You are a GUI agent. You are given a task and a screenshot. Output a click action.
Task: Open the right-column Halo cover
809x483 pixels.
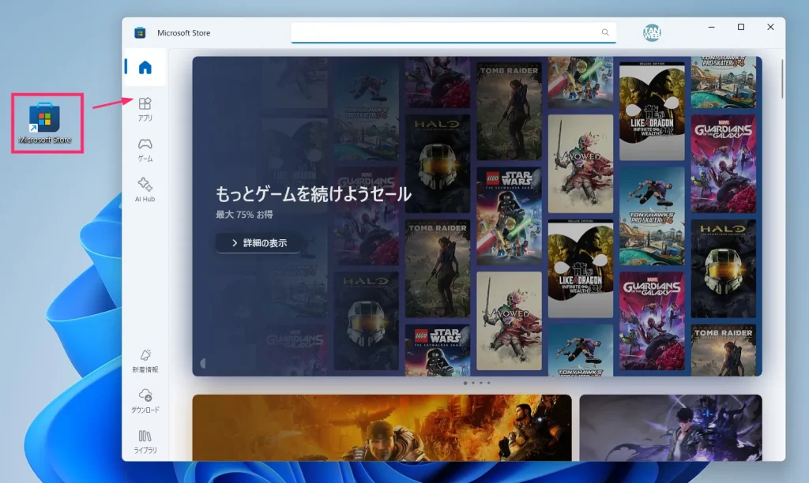click(x=724, y=268)
